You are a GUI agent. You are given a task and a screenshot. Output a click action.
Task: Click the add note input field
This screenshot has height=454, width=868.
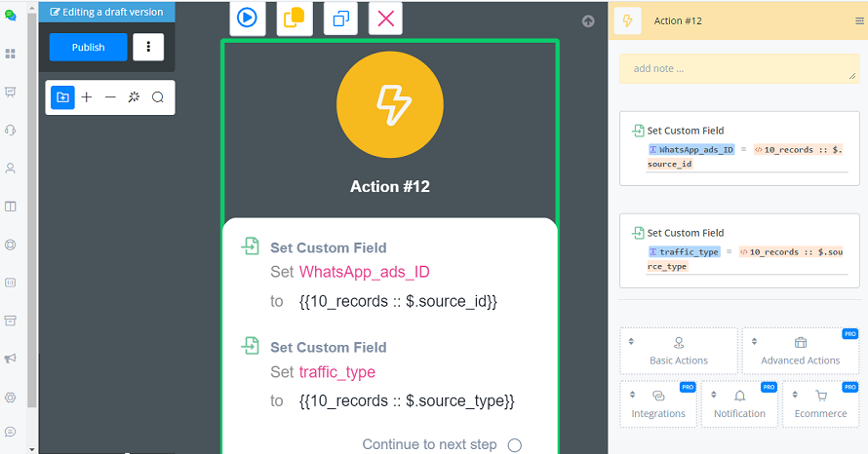738,69
